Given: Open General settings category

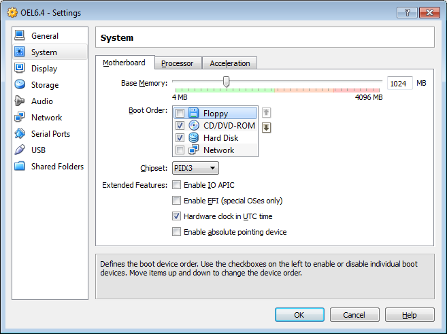Looking at the screenshot, I should (x=45, y=36).
